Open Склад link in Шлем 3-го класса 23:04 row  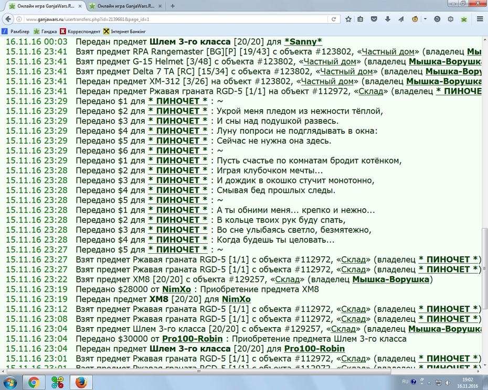343,329
